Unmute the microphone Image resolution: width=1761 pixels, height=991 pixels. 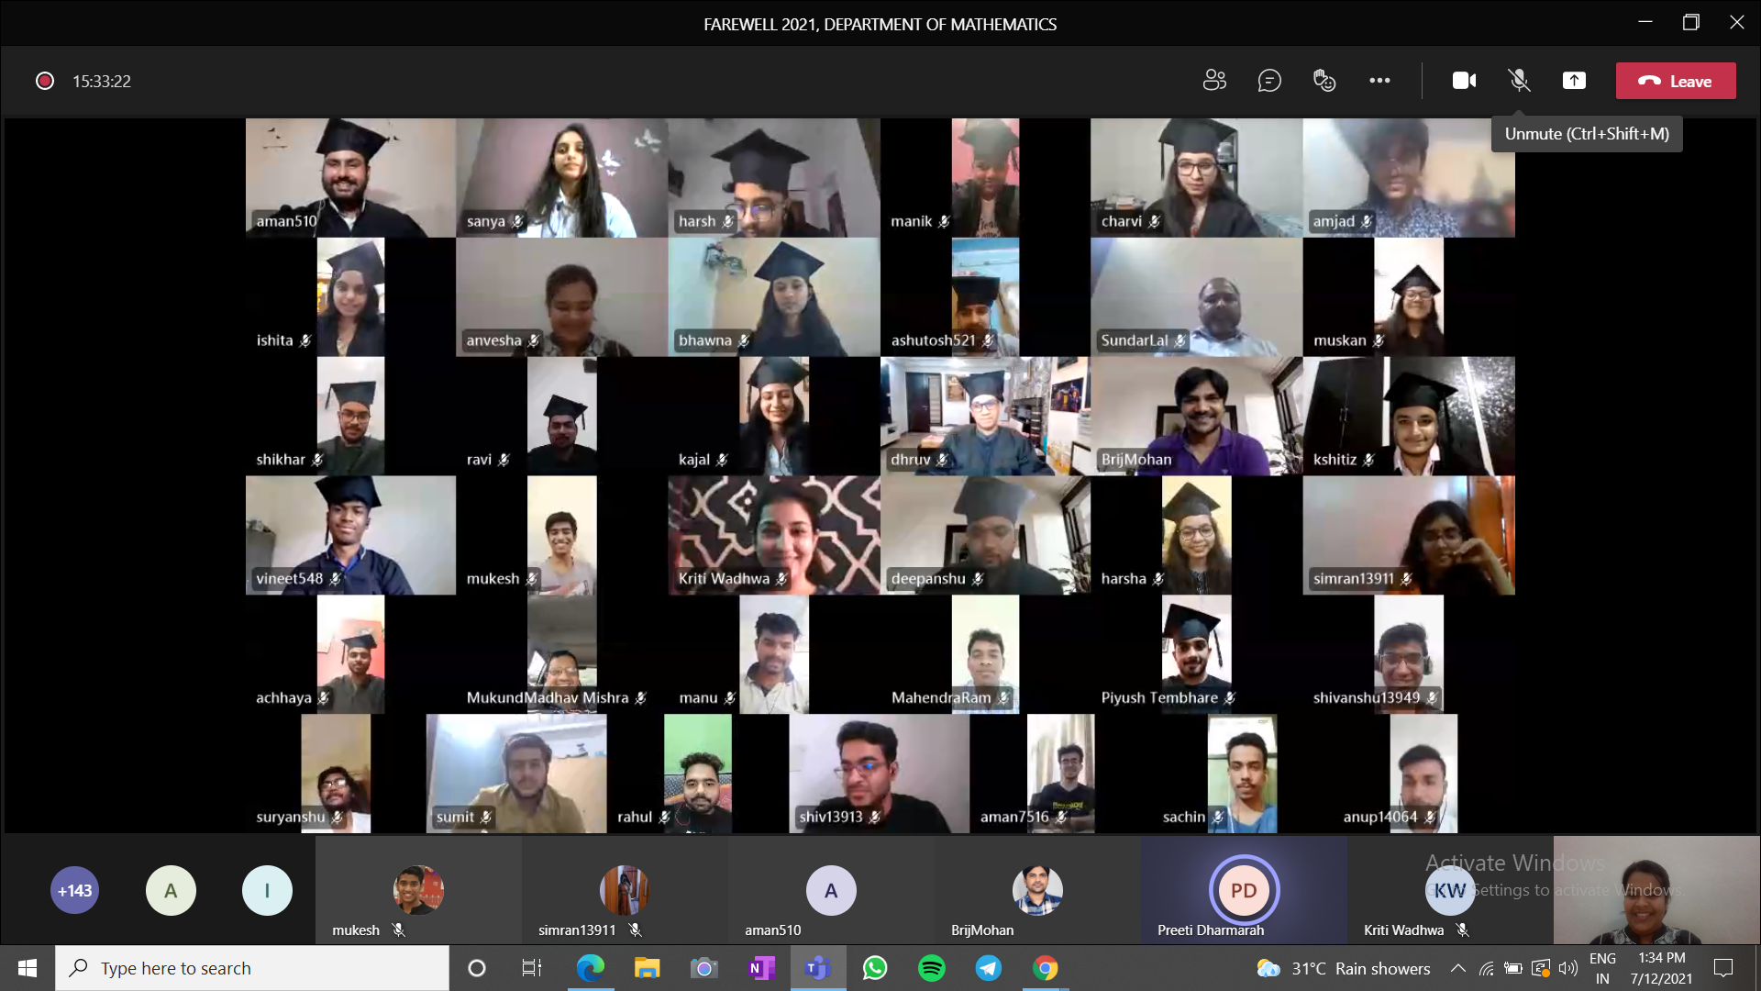point(1519,81)
